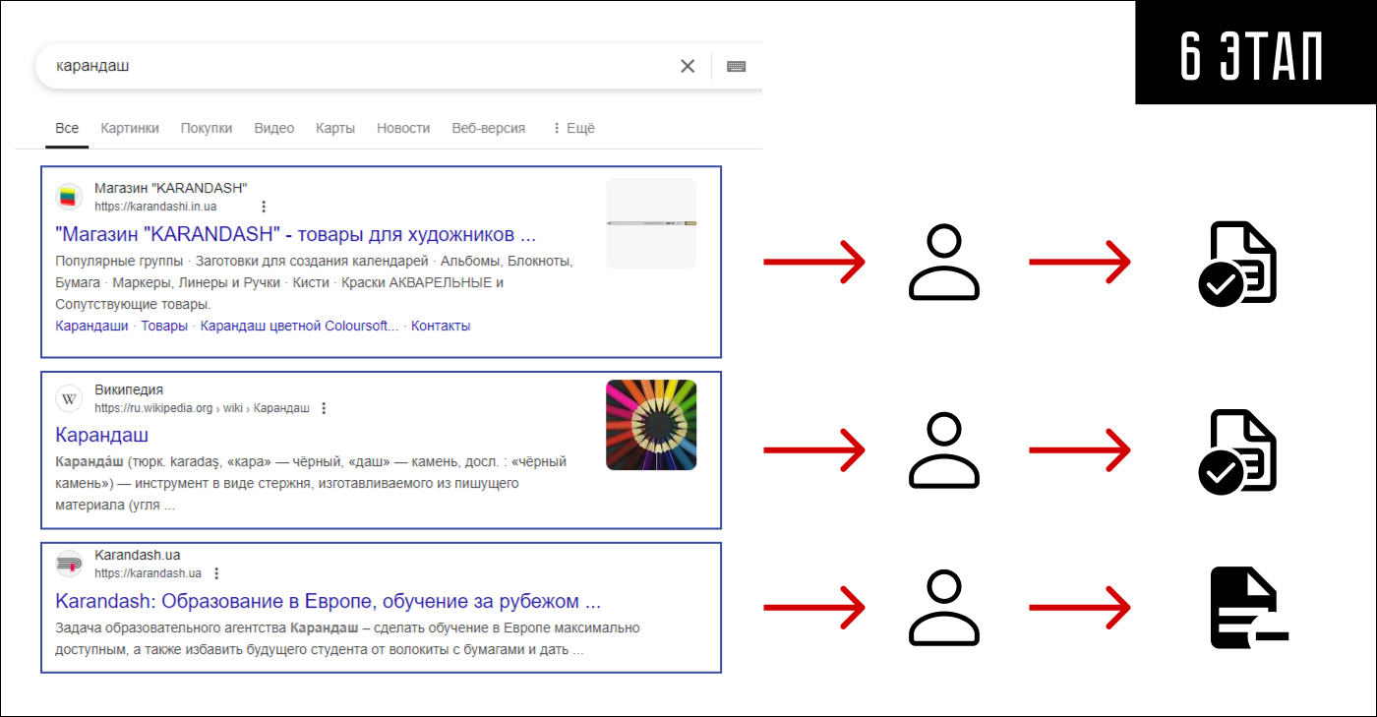Click the Karandash.ua site name text
1377x717 pixels.
click(138, 555)
